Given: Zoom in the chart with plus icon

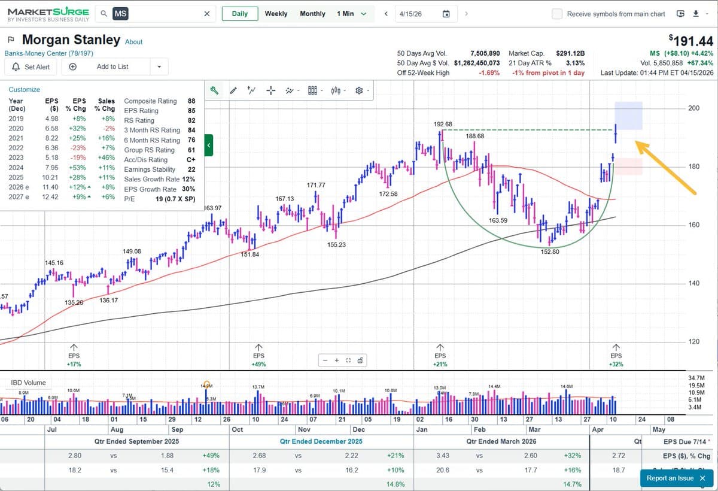Looking at the screenshot, I should click(337, 360).
